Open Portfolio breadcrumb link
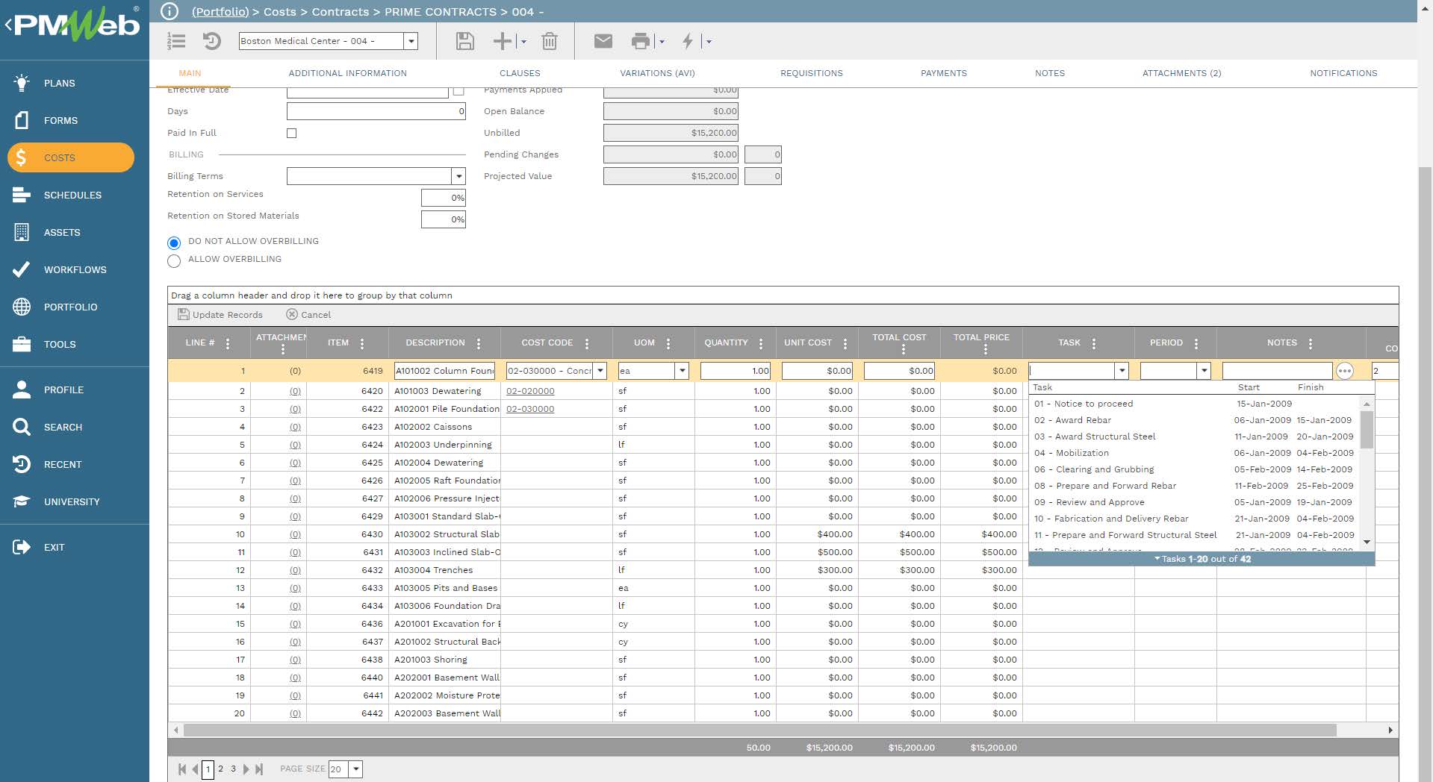 tap(220, 12)
